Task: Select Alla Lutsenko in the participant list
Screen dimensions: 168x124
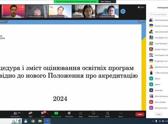Action: pyautogui.click(x=159, y=102)
